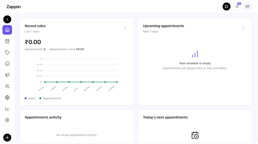Click the black plus quick-add button
The height and width of the screenshot is (144, 258).
7,138
